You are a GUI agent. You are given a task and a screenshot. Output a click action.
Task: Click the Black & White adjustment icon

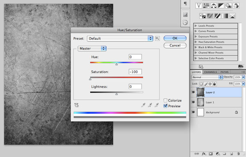tap(221, 6)
